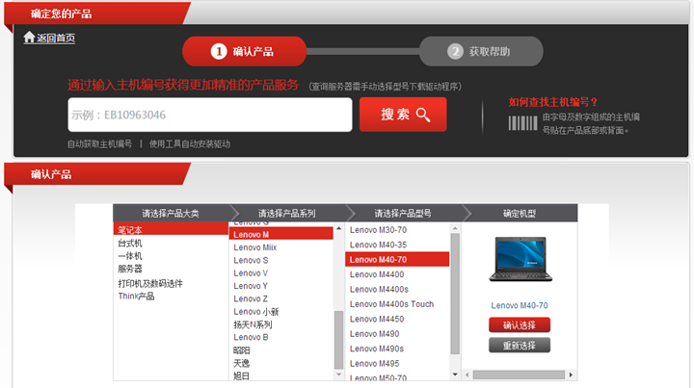Open 使用工具自动安装驱动 link
The height and width of the screenshot is (388, 694).
click(x=190, y=144)
